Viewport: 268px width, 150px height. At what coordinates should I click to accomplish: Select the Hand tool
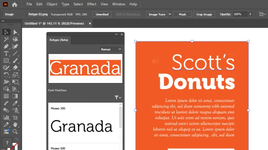point(15,124)
